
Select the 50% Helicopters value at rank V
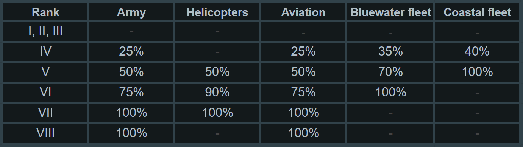(x=217, y=72)
